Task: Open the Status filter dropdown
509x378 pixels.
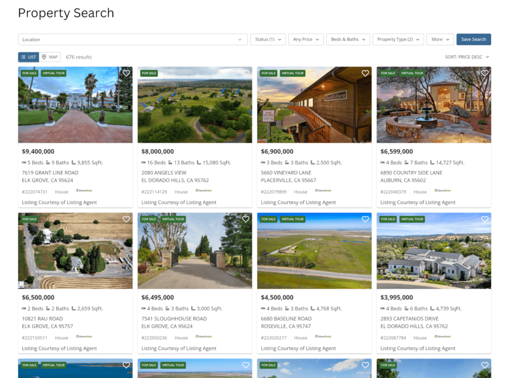Action: click(x=268, y=40)
